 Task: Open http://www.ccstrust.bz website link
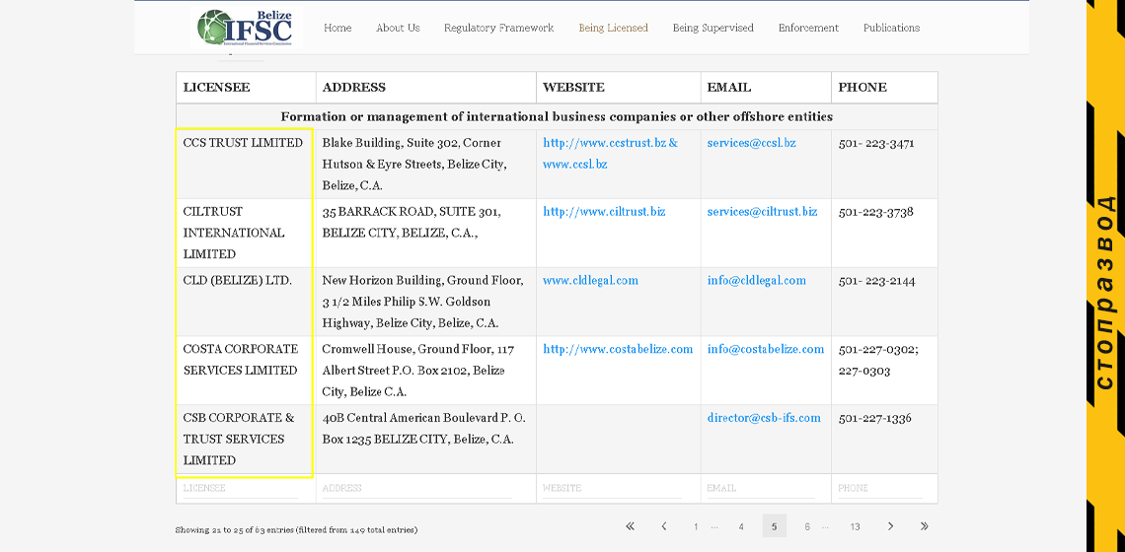click(x=605, y=143)
